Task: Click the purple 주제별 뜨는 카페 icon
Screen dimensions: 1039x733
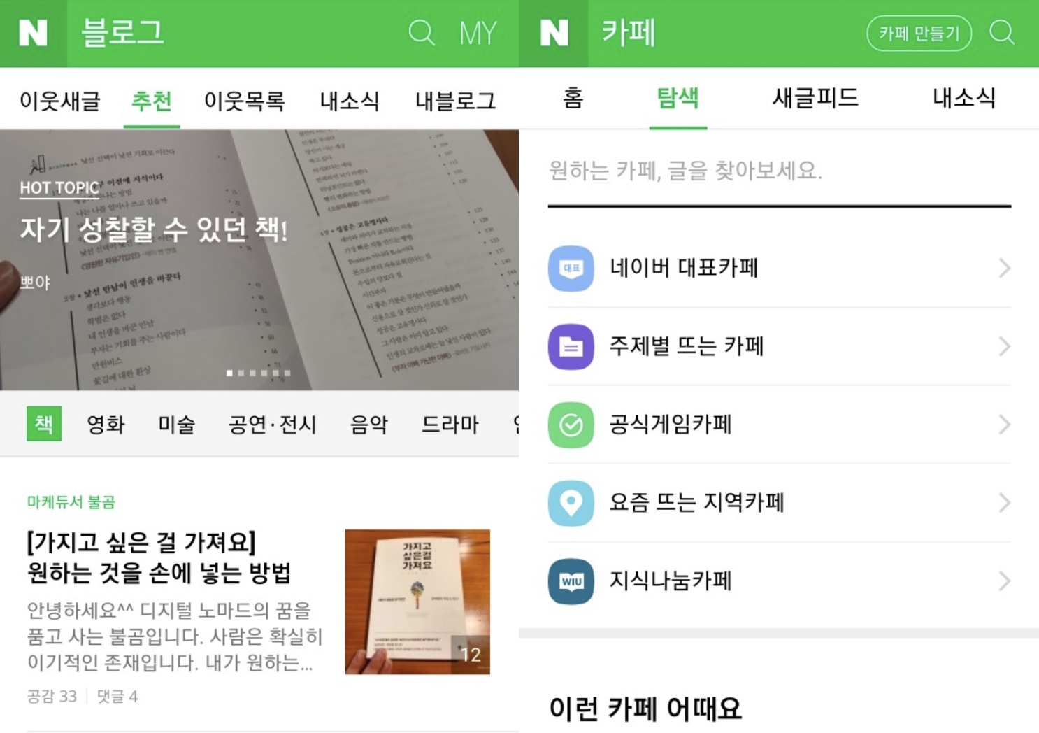Action: pos(571,346)
